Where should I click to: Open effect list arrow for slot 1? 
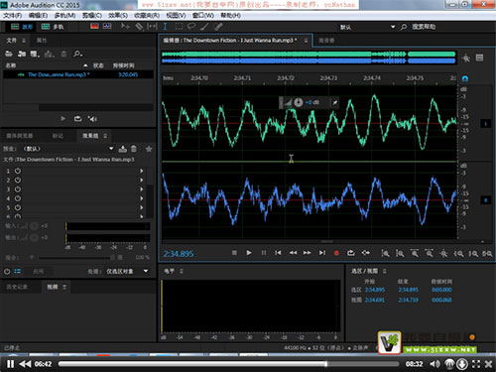pos(142,171)
